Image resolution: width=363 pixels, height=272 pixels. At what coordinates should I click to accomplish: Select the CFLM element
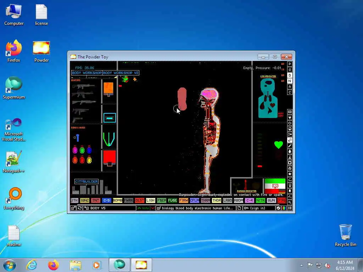coord(195,200)
